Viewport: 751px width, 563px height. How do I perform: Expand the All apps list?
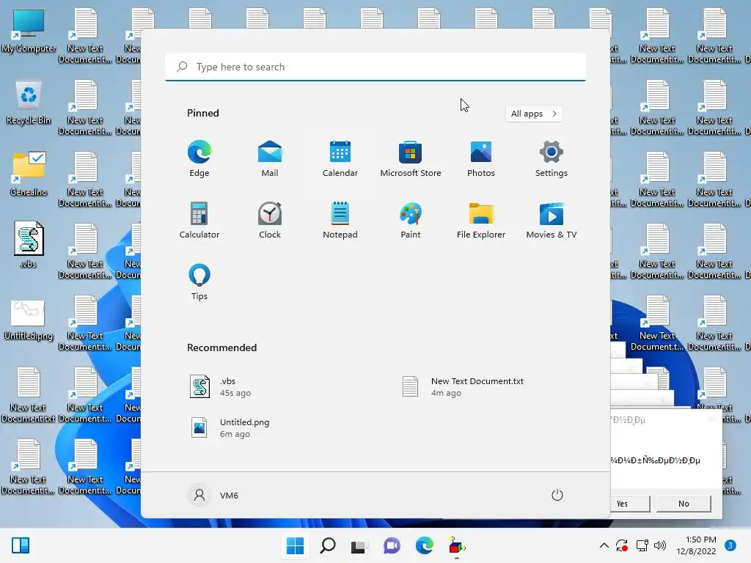point(534,114)
